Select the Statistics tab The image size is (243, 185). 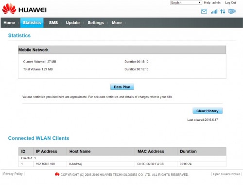coord(32,23)
